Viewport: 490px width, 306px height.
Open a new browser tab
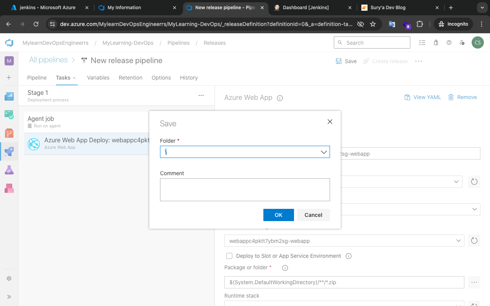pos(451,8)
